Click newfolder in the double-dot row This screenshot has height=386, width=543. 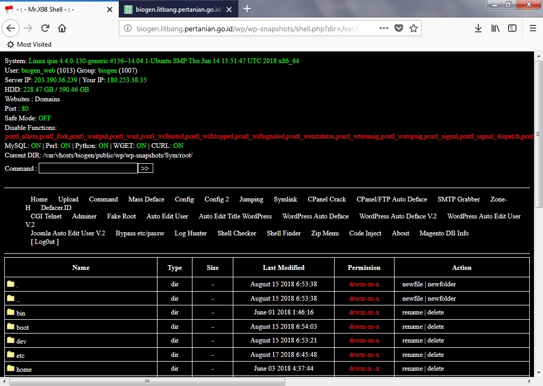(442, 298)
